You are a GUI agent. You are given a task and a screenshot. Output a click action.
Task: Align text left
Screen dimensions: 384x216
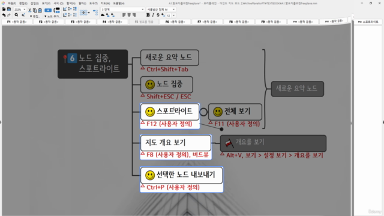[124, 15]
